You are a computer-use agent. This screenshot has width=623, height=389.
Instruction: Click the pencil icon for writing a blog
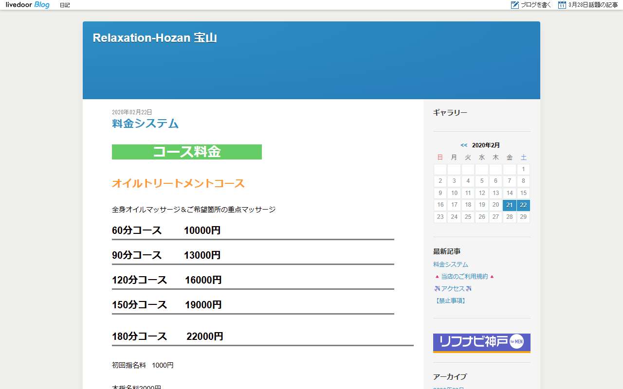click(x=515, y=5)
